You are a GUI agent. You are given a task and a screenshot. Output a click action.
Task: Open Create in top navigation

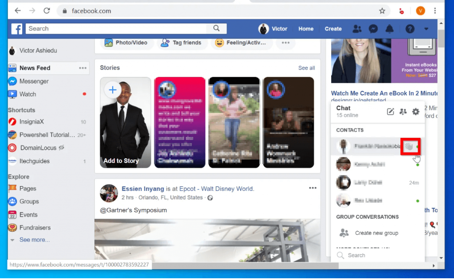point(333,29)
